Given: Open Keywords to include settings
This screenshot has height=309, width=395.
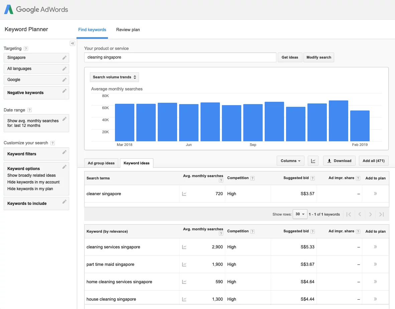Looking at the screenshot, I should coord(36,204).
